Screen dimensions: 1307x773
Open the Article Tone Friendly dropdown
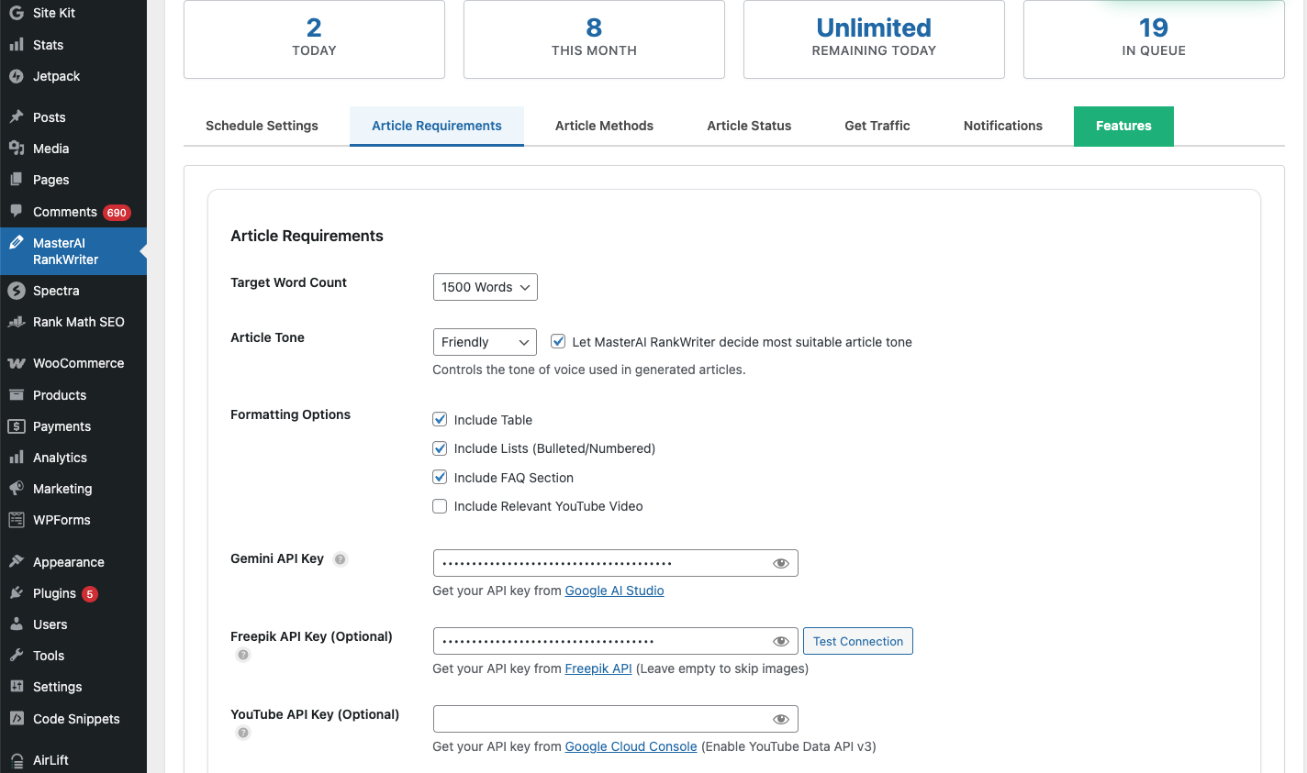coord(486,342)
